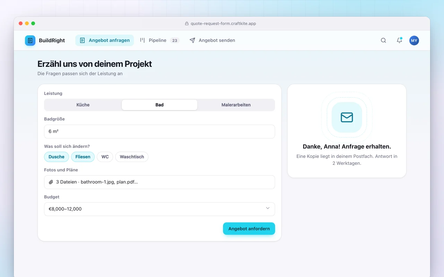This screenshot has width=444, height=277.
Task: Click the envelope icon in confirmation card
Action: point(347,117)
